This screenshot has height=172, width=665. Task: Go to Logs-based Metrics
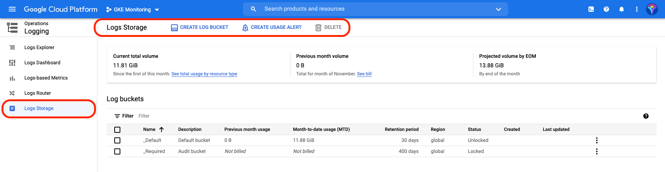coord(46,78)
